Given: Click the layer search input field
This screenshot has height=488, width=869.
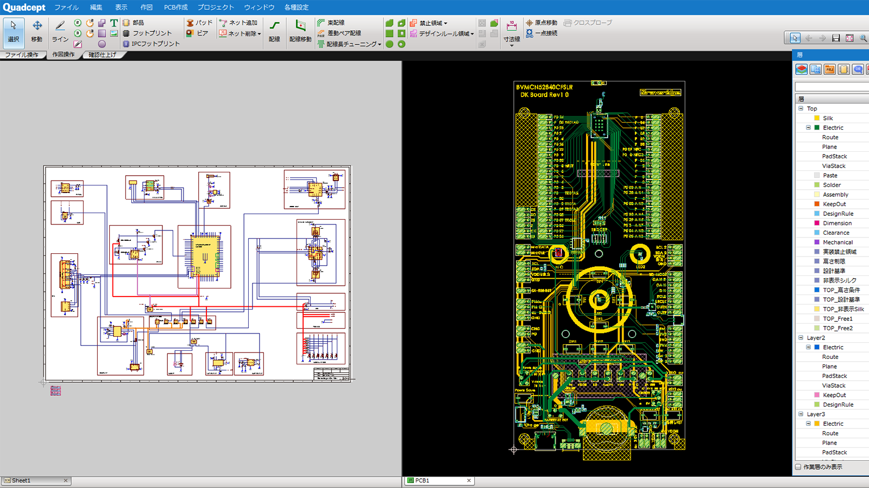Looking at the screenshot, I should (x=831, y=87).
